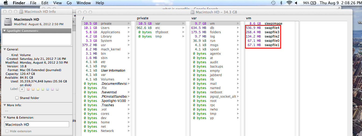Select the vm row in var column
Image resolution: width=362 pixels, height=136 pixels.
click(215, 24)
